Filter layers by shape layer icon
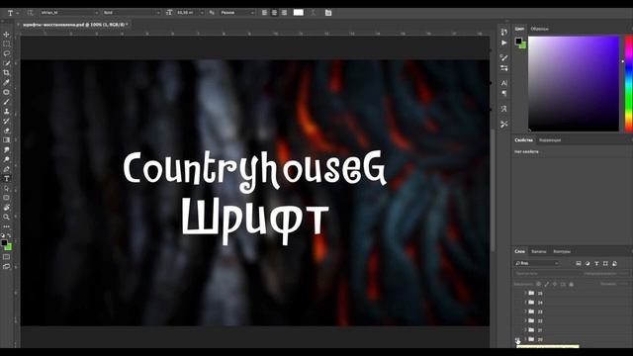This screenshot has height=356, width=633. click(605, 264)
